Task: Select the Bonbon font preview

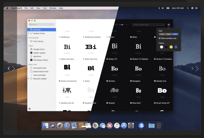Action: coord(114,90)
